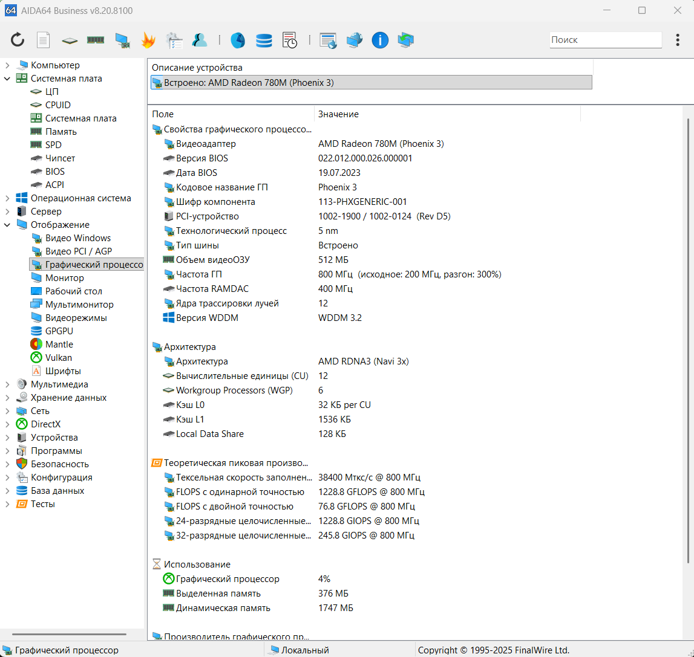Select Mantle in the tree
This screenshot has height=657, width=694.
point(59,344)
